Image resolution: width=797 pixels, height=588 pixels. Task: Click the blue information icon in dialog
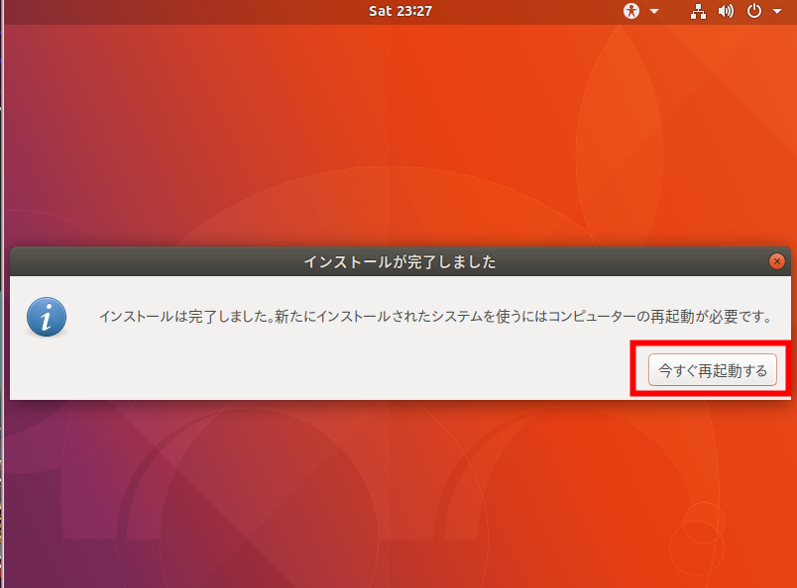click(x=47, y=317)
